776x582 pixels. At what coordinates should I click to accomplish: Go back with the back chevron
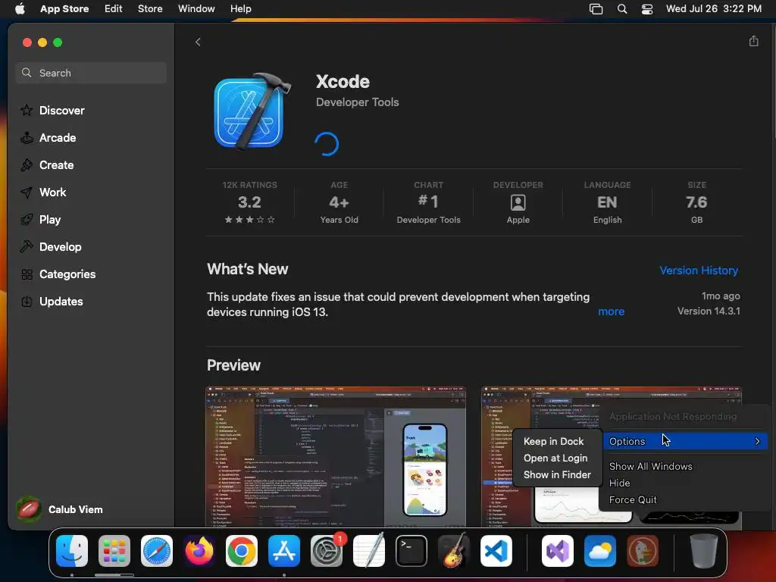[198, 42]
